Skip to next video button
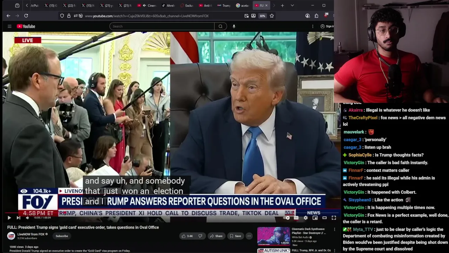This screenshot has height=253, width=449. tap(18, 218)
